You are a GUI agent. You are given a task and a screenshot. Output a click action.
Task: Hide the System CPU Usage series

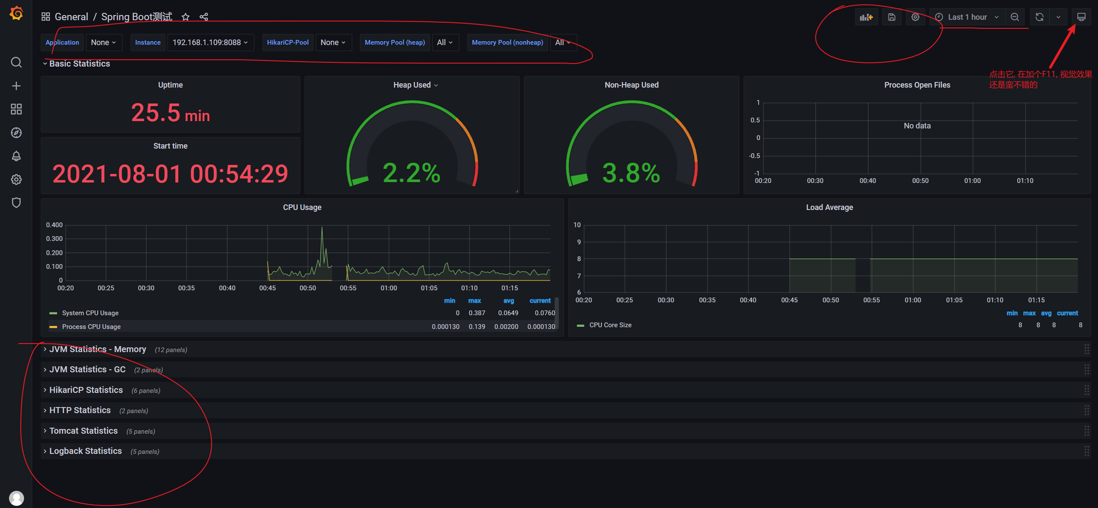click(90, 313)
